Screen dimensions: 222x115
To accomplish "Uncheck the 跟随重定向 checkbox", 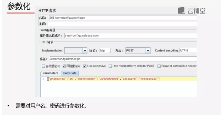I will pyautogui.click(x=64, y=66).
